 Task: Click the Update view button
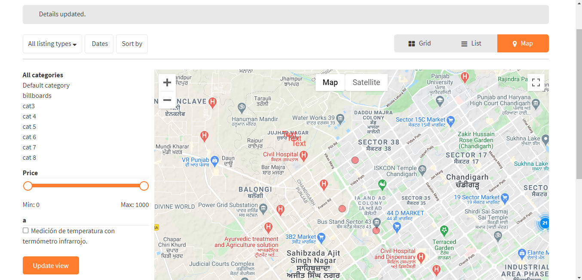pyautogui.click(x=51, y=265)
